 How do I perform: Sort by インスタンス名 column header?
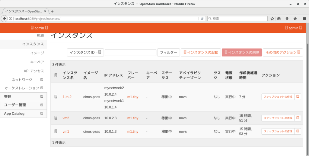[70, 75]
